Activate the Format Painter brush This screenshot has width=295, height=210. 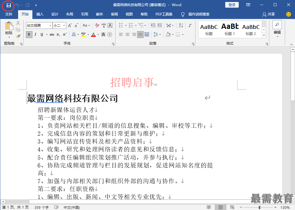pyautogui.click(x=18, y=36)
